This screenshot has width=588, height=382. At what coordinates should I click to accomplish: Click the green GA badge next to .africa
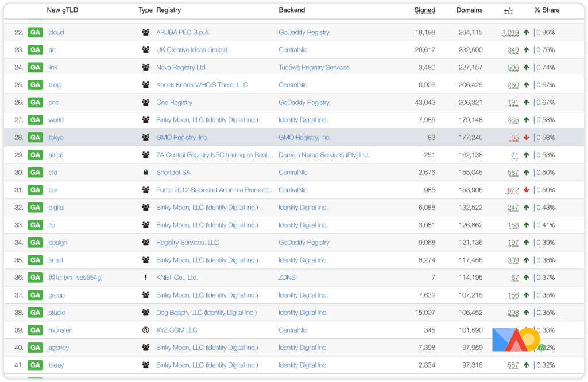[x=36, y=155]
